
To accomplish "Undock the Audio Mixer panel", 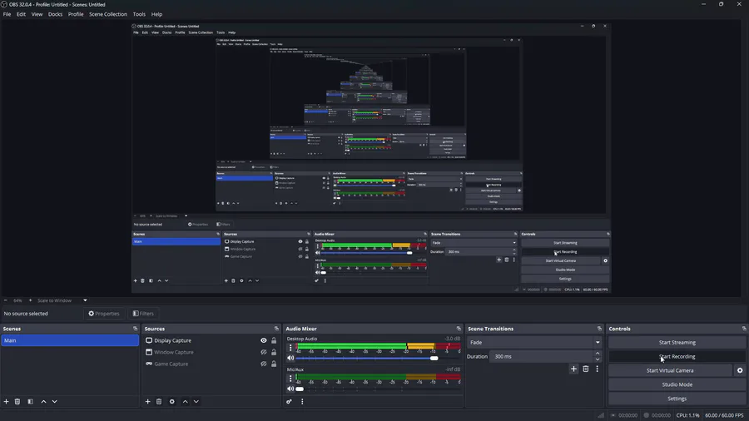I will [x=459, y=329].
